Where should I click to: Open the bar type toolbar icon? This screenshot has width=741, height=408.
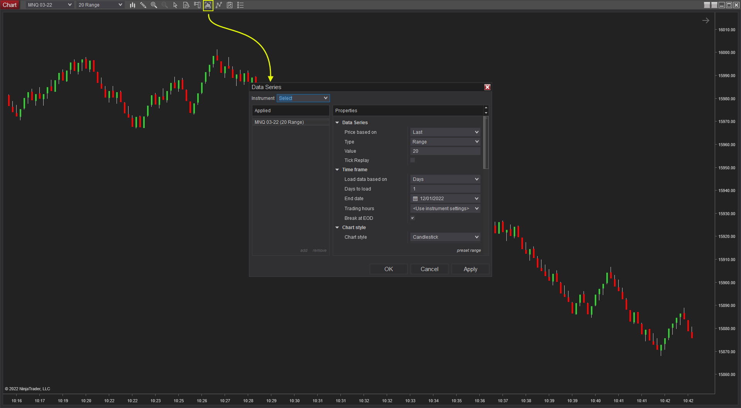pyautogui.click(x=132, y=5)
